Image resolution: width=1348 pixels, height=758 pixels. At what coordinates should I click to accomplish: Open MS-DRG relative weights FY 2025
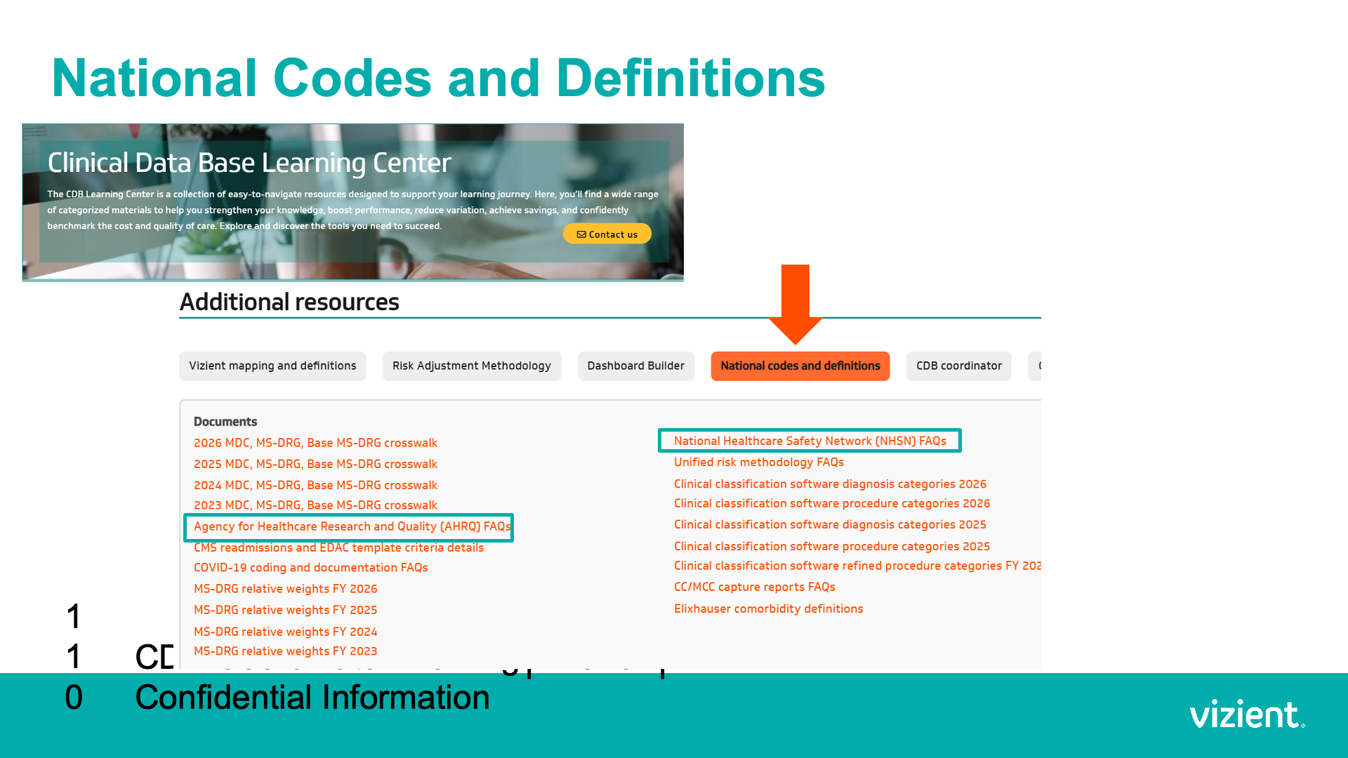click(x=285, y=610)
